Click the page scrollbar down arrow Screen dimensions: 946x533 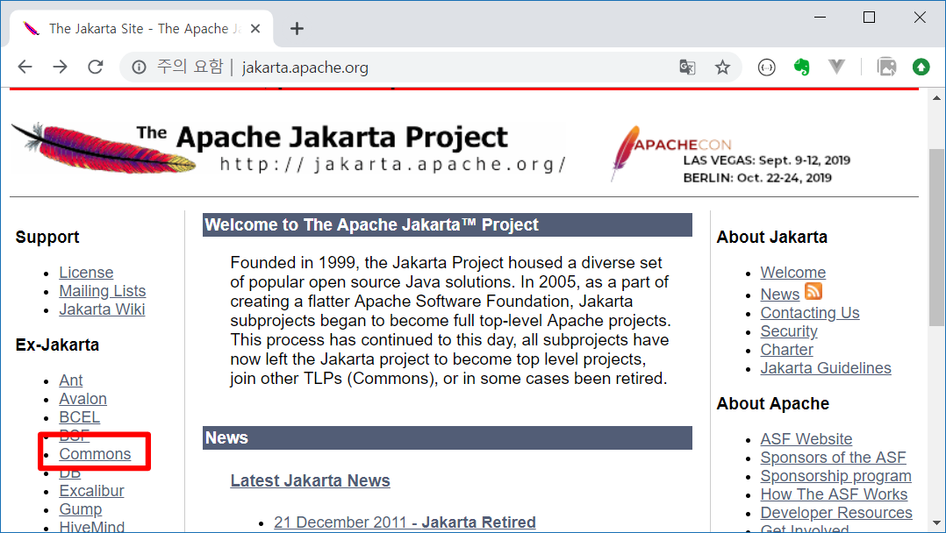[936, 523]
